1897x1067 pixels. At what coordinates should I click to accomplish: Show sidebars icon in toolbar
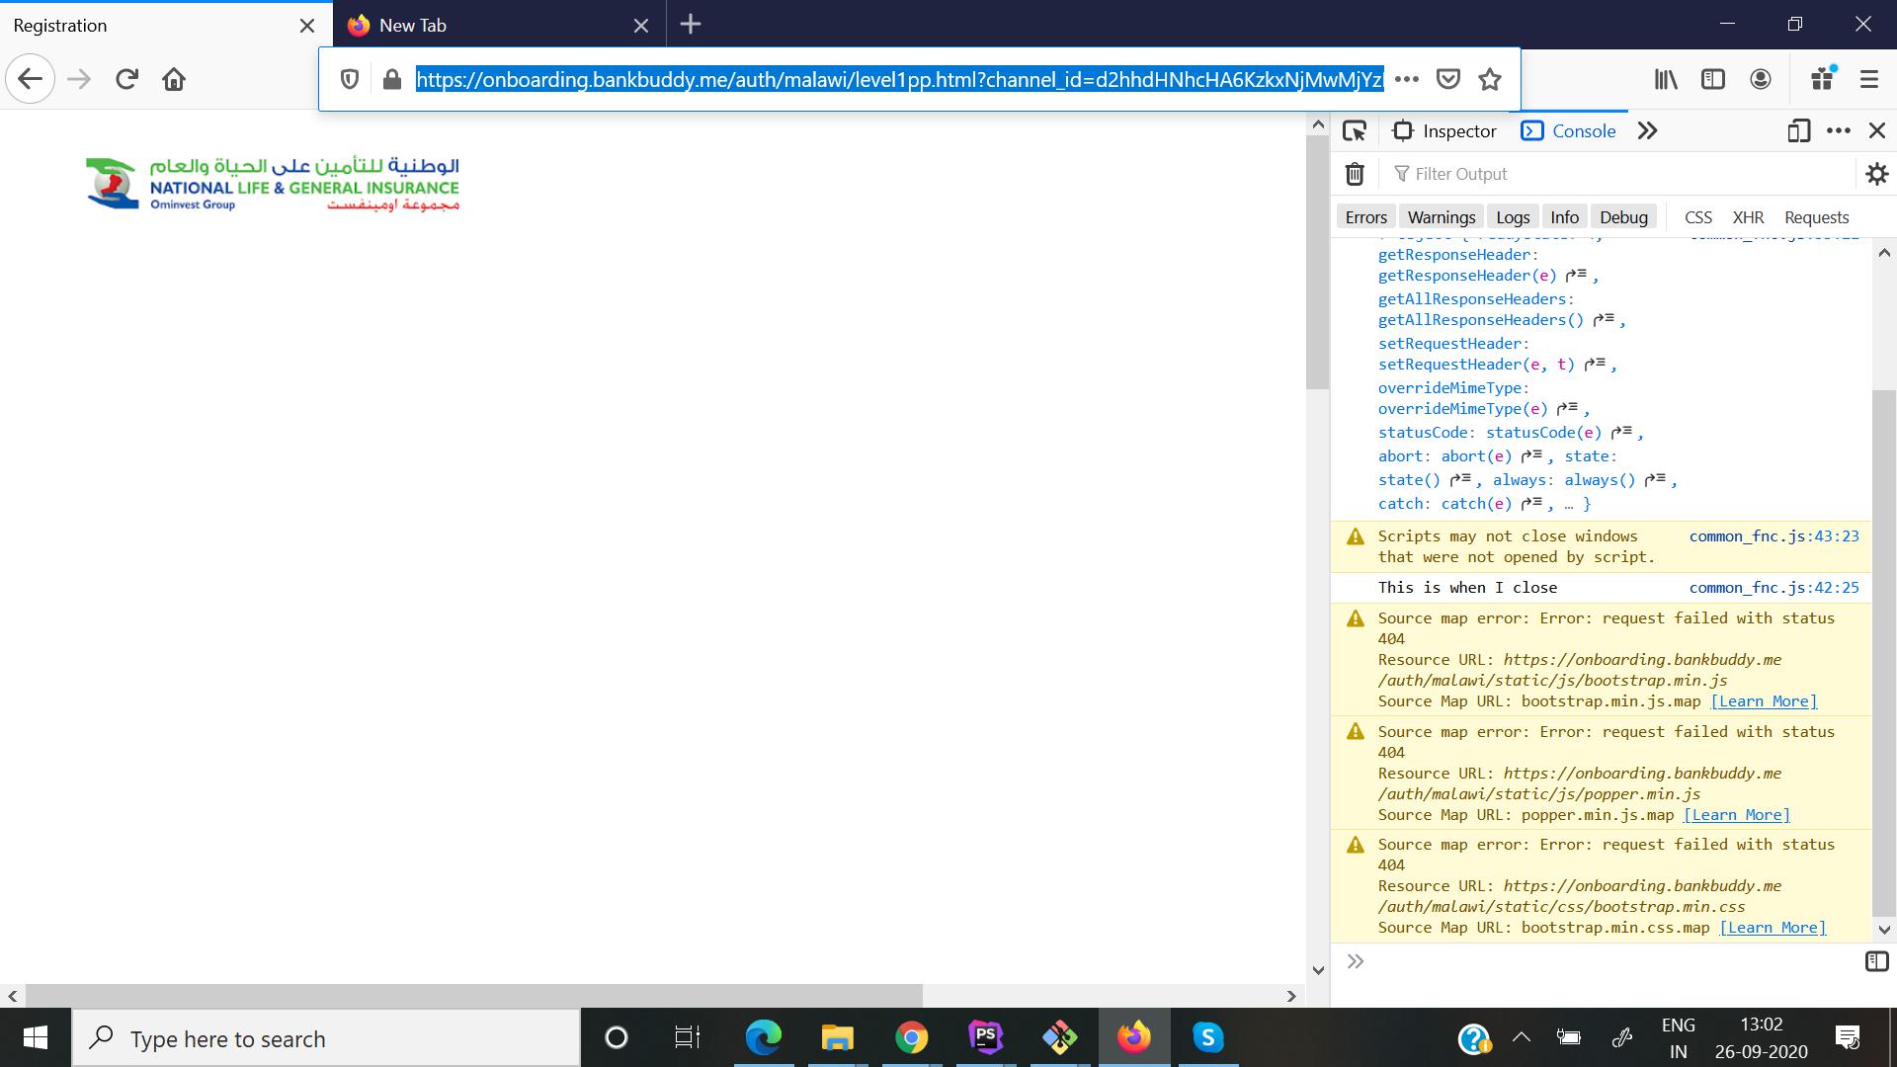(1713, 79)
